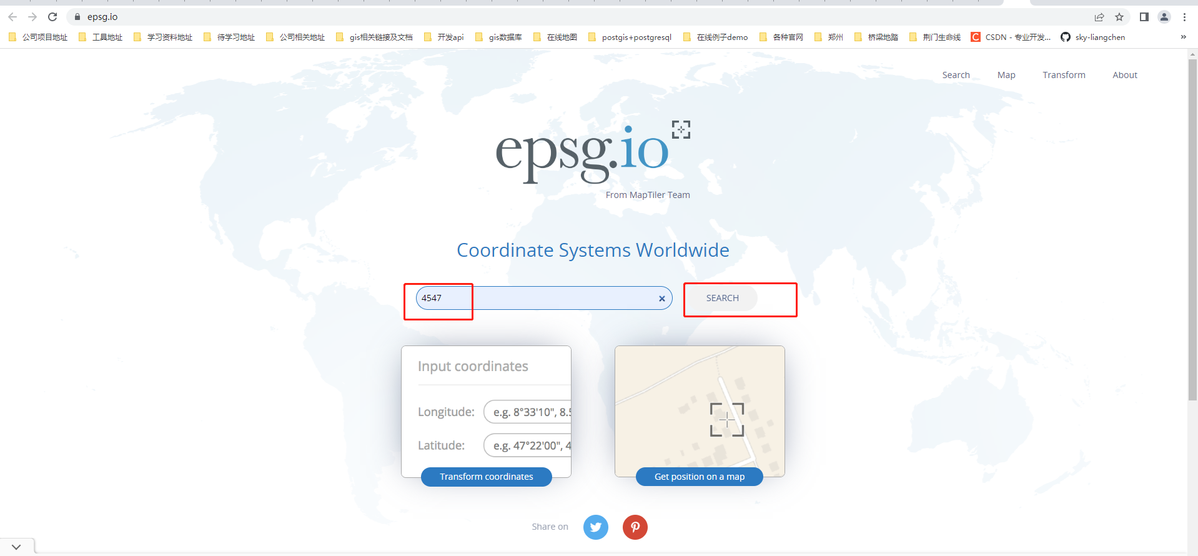Bookmark this page with the star icon
The image size is (1198, 556).
pyautogui.click(x=1119, y=17)
